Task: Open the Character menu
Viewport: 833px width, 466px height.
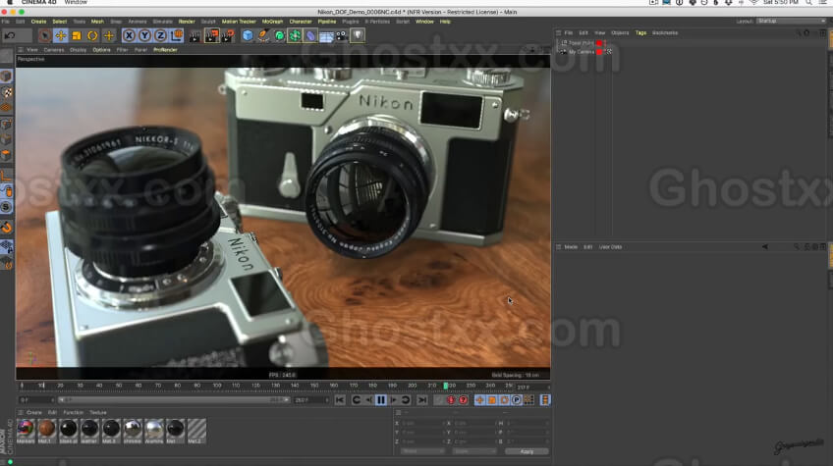Action: 301,22
